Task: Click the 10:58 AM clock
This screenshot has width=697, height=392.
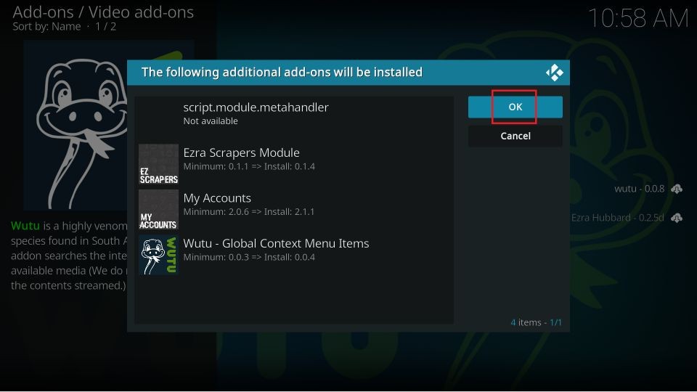Action: click(x=638, y=19)
